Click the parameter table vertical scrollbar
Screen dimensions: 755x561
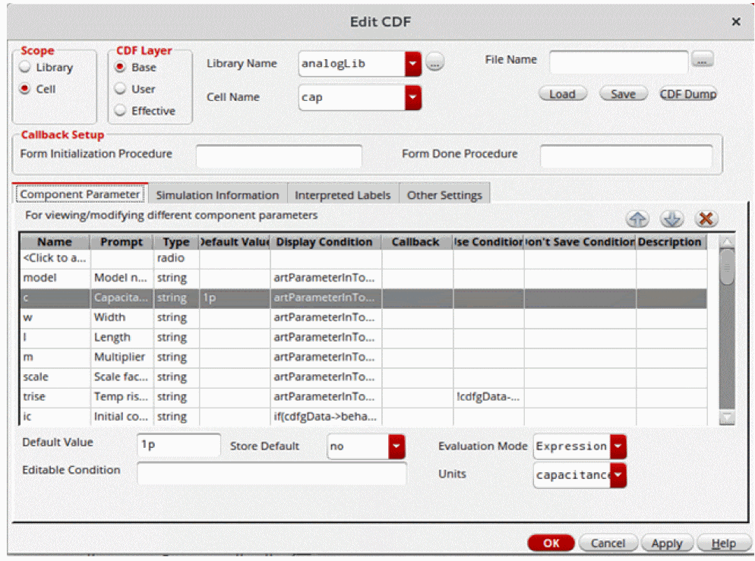[727, 334]
